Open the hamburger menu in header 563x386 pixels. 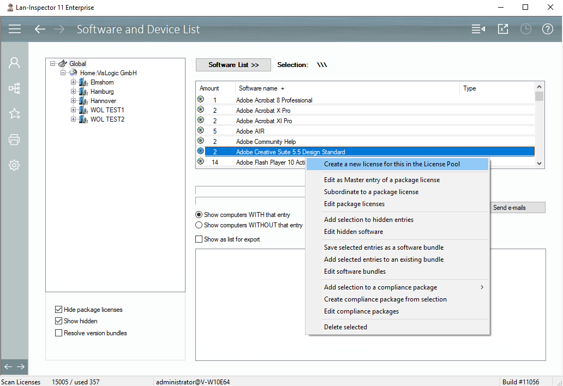[15, 29]
